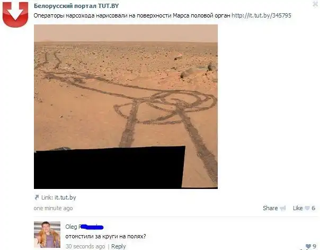Open commenter Oleg's name link
The width and height of the screenshot is (320, 250).
pyautogui.click(x=84, y=227)
